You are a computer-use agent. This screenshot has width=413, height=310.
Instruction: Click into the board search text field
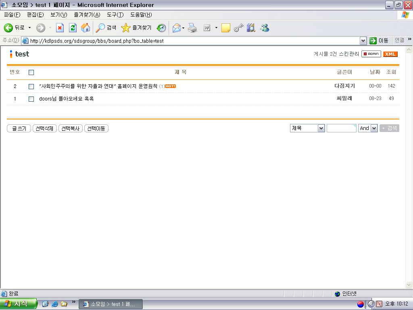coord(341,128)
